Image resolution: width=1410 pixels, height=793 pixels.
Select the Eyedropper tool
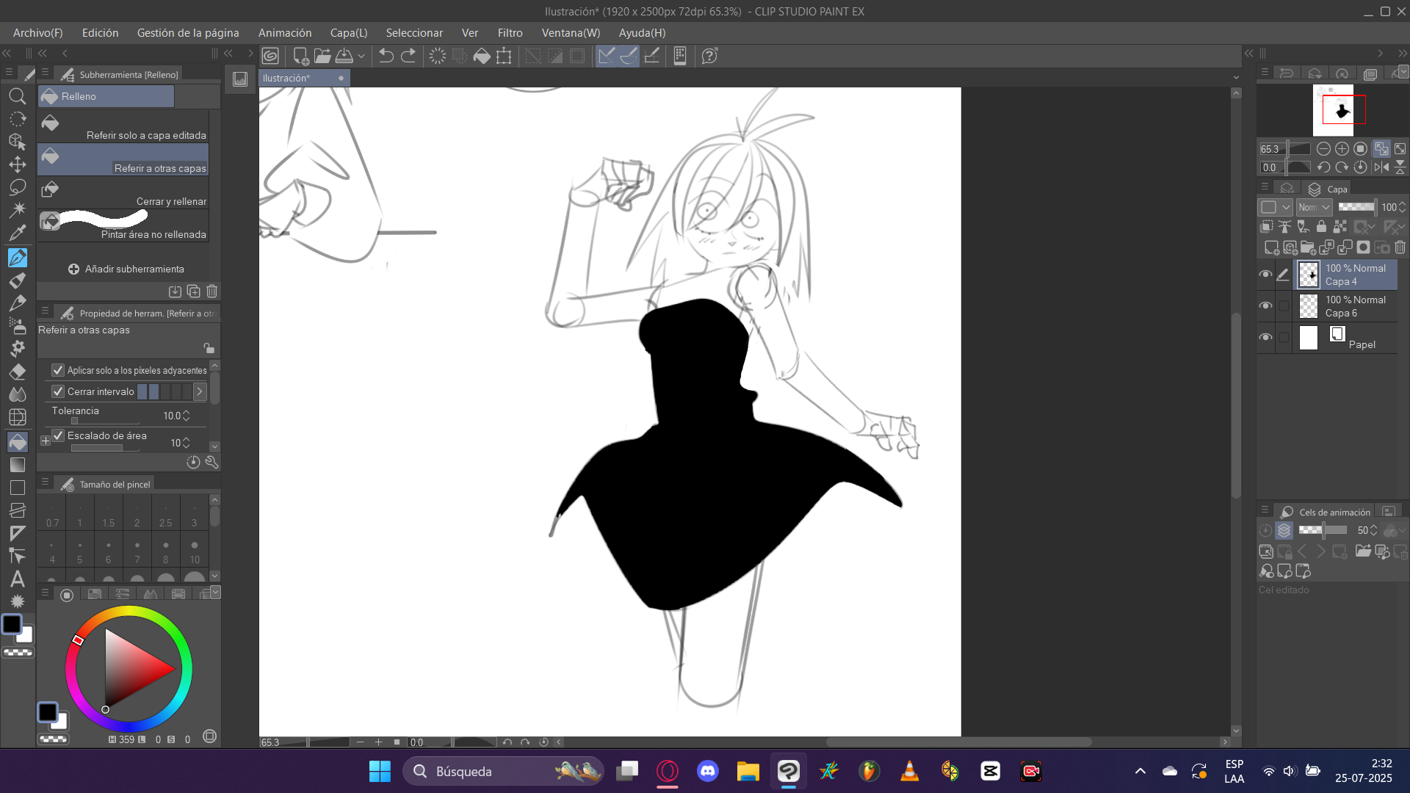coord(18,233)
